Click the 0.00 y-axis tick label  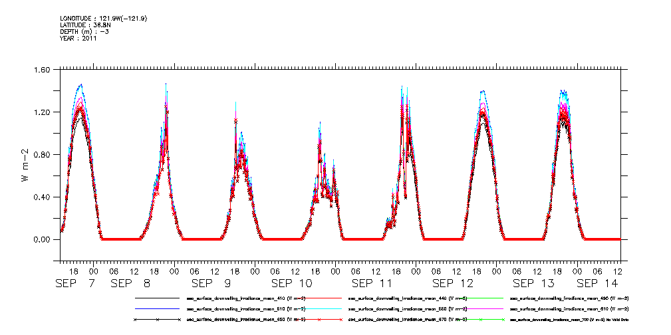pyautogui.click(x=43, y=239)
